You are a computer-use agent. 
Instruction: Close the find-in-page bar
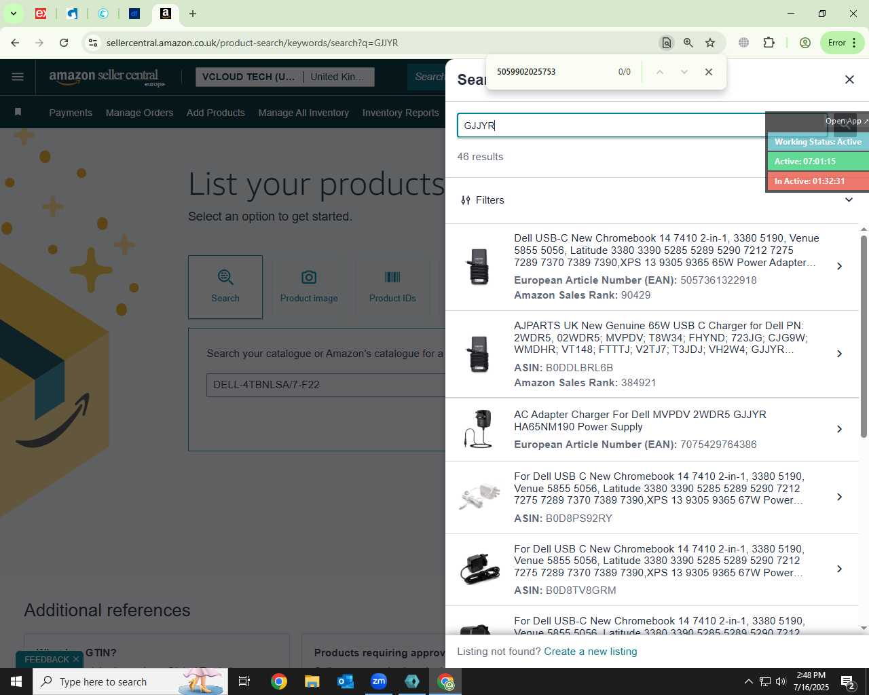point(709,72)
